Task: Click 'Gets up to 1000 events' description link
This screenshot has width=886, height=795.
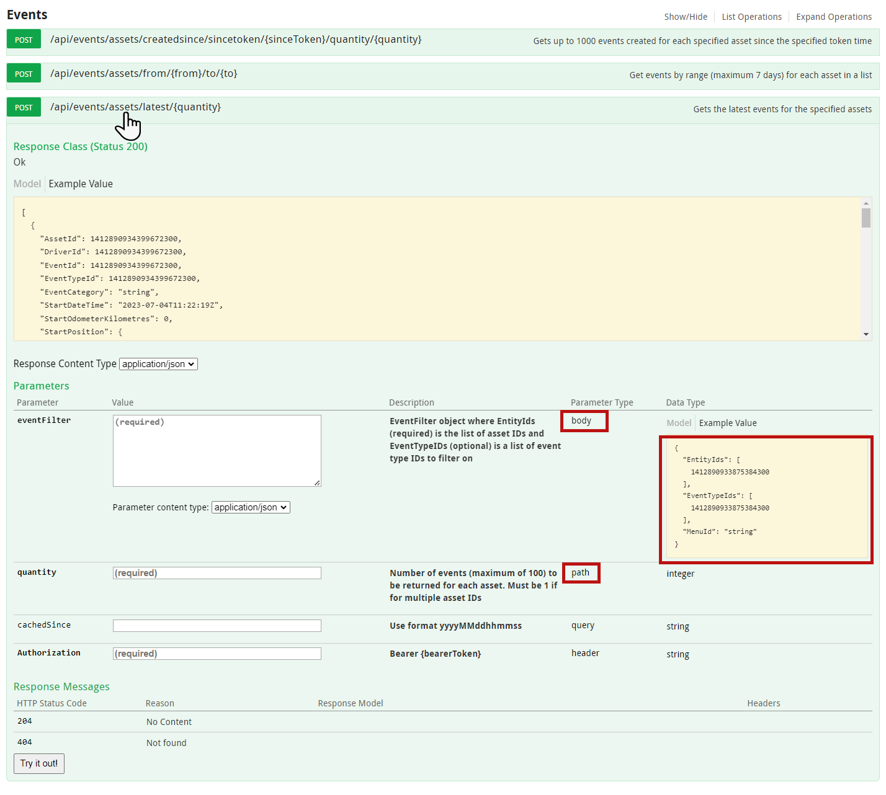Action: 702,41
